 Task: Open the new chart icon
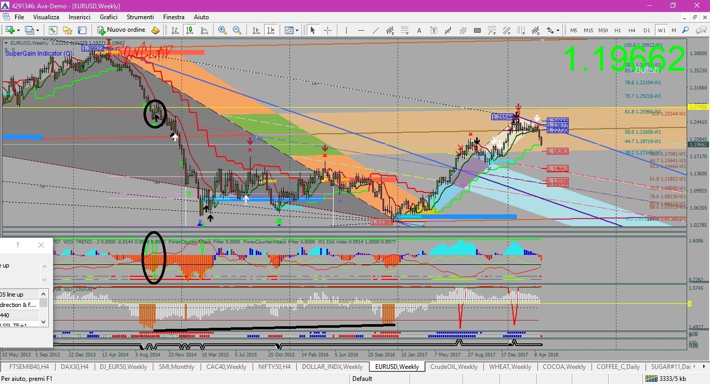coord(9,30)
